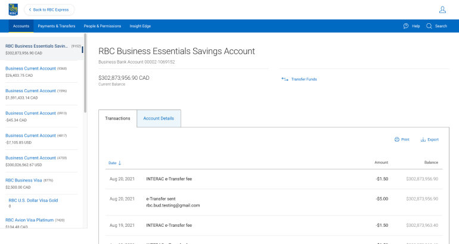The width and height of the screenshot is (459, 244).
Task: Click the Export download icon
Action: point(423,139)
